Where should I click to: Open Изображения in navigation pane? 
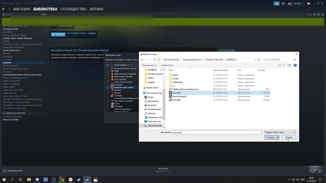click(x=153, y=109)
